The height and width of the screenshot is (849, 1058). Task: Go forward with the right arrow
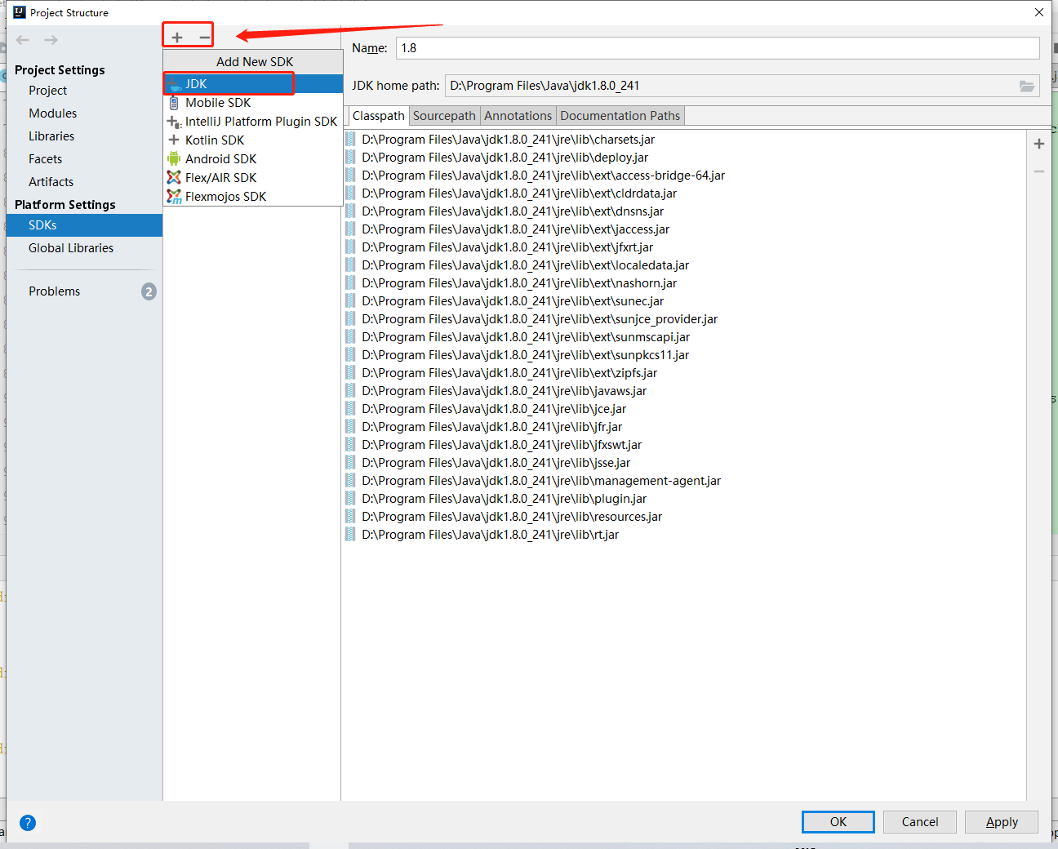click(x=51, y=40)
